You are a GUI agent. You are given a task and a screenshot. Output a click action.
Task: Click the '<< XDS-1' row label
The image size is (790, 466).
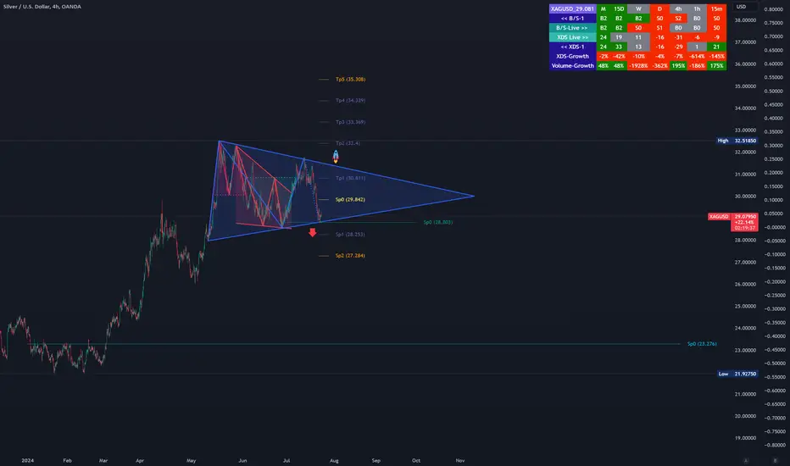[572, 47]
